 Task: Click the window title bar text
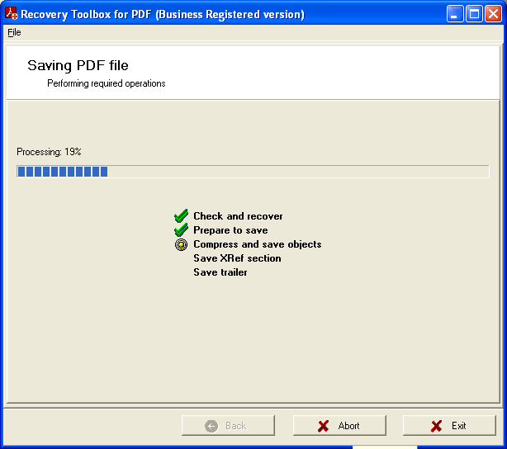[163, 14]
